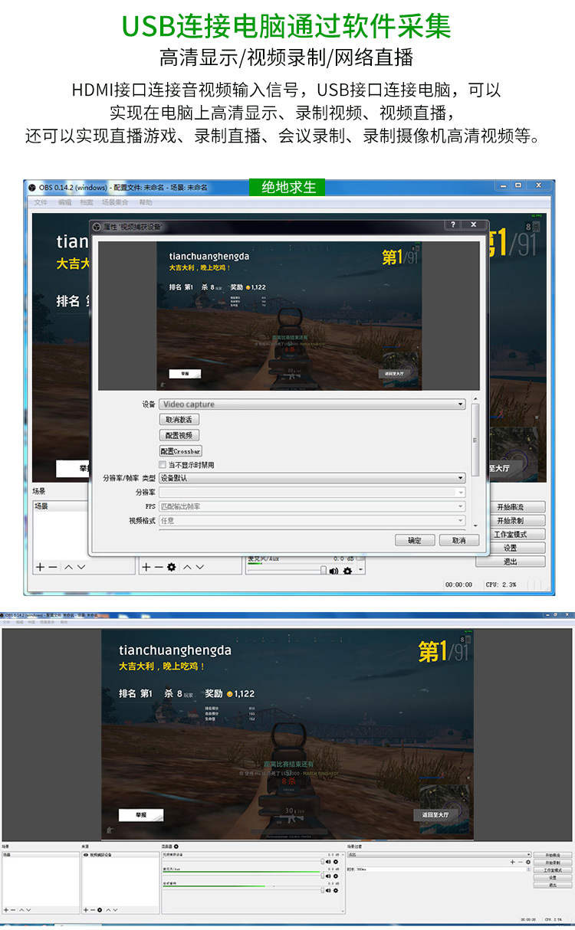Open 编辑 menu in upper OBS window
The height and width of the screenshot is (930, 575).
pyautogui.click(x=64, y=202)
